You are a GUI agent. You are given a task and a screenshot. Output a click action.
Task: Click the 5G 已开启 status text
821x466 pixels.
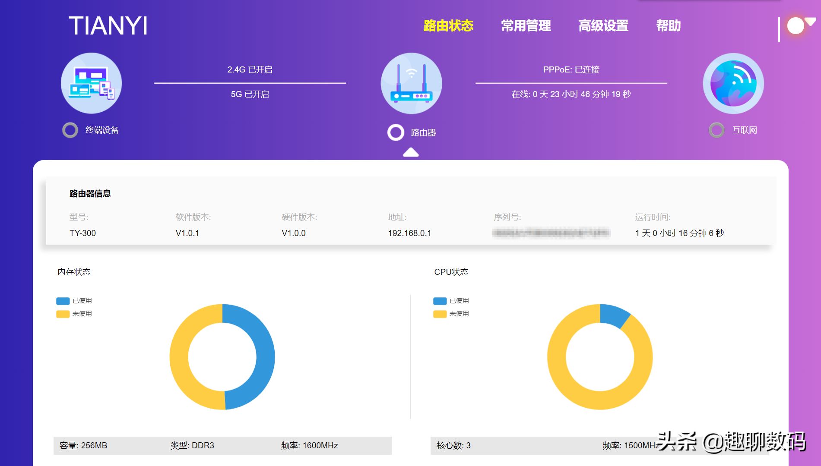(250, 94)
